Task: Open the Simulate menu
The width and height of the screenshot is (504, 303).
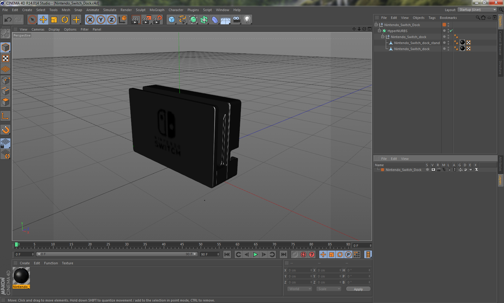Action: [x=110, y=10]
